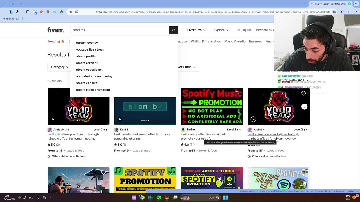
Task: Open the English language selector
Action: (x=244, y=30)
